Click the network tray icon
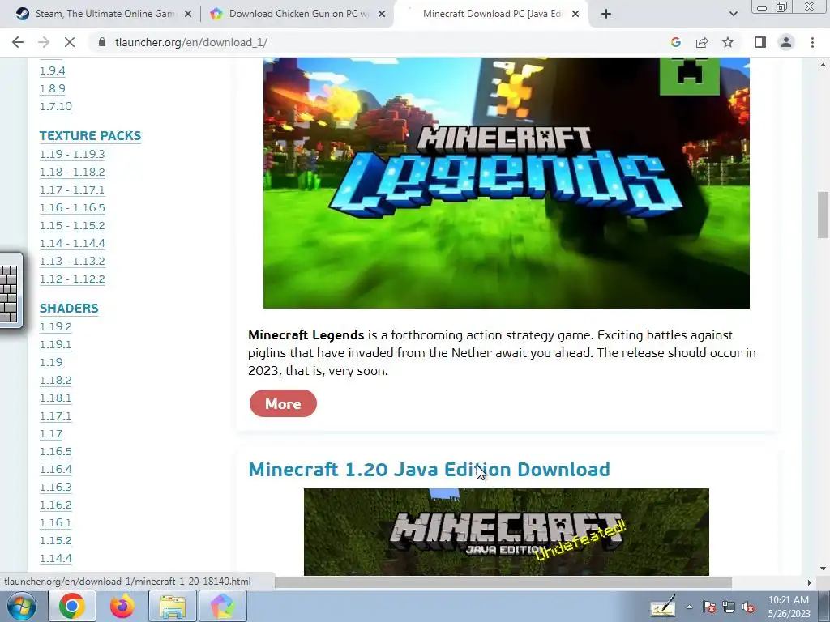 click(x=729, y=607)
